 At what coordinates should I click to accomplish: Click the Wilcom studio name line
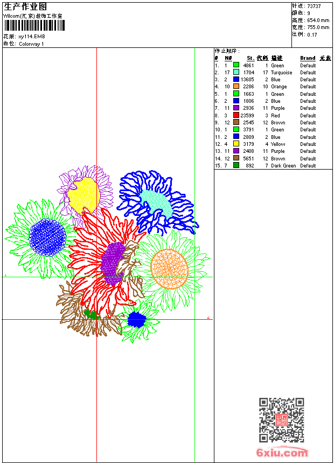coord(33,16)
